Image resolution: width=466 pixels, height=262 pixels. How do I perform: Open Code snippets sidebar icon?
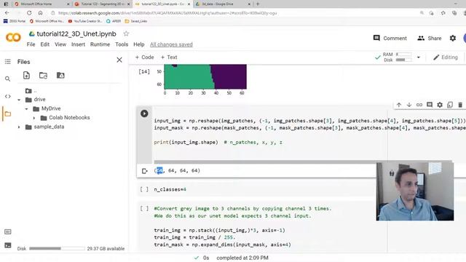pos(8,96)
